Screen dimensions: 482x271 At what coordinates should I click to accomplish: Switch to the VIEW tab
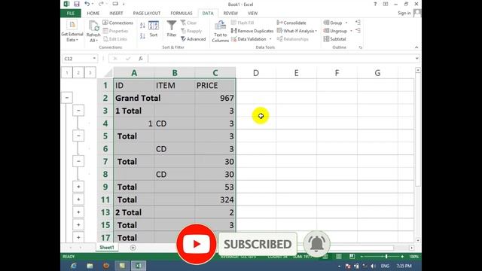click(253, 14)
